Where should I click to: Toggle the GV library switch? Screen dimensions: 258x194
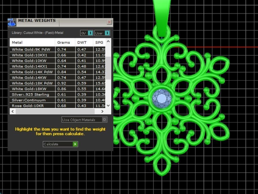tap(87, 33)
